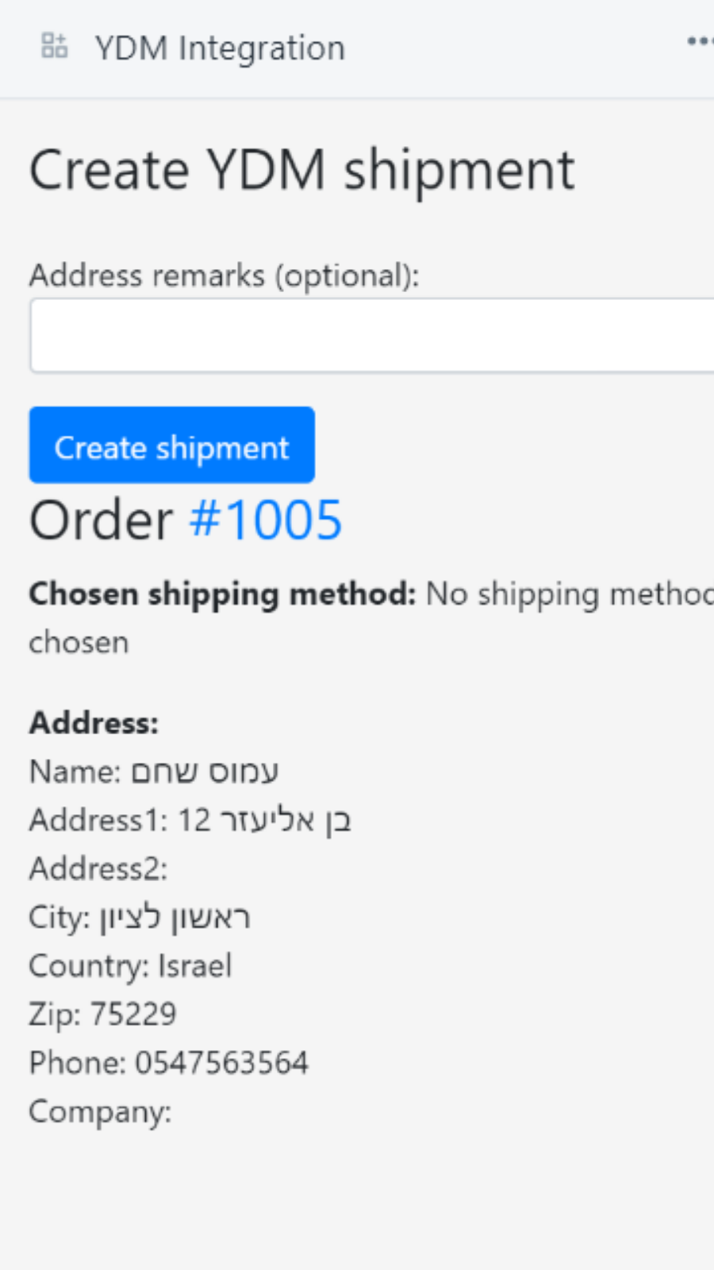This screenshot has height=1270, width=714.
Task: Open order #1005 link
Action: click(264, 520)
